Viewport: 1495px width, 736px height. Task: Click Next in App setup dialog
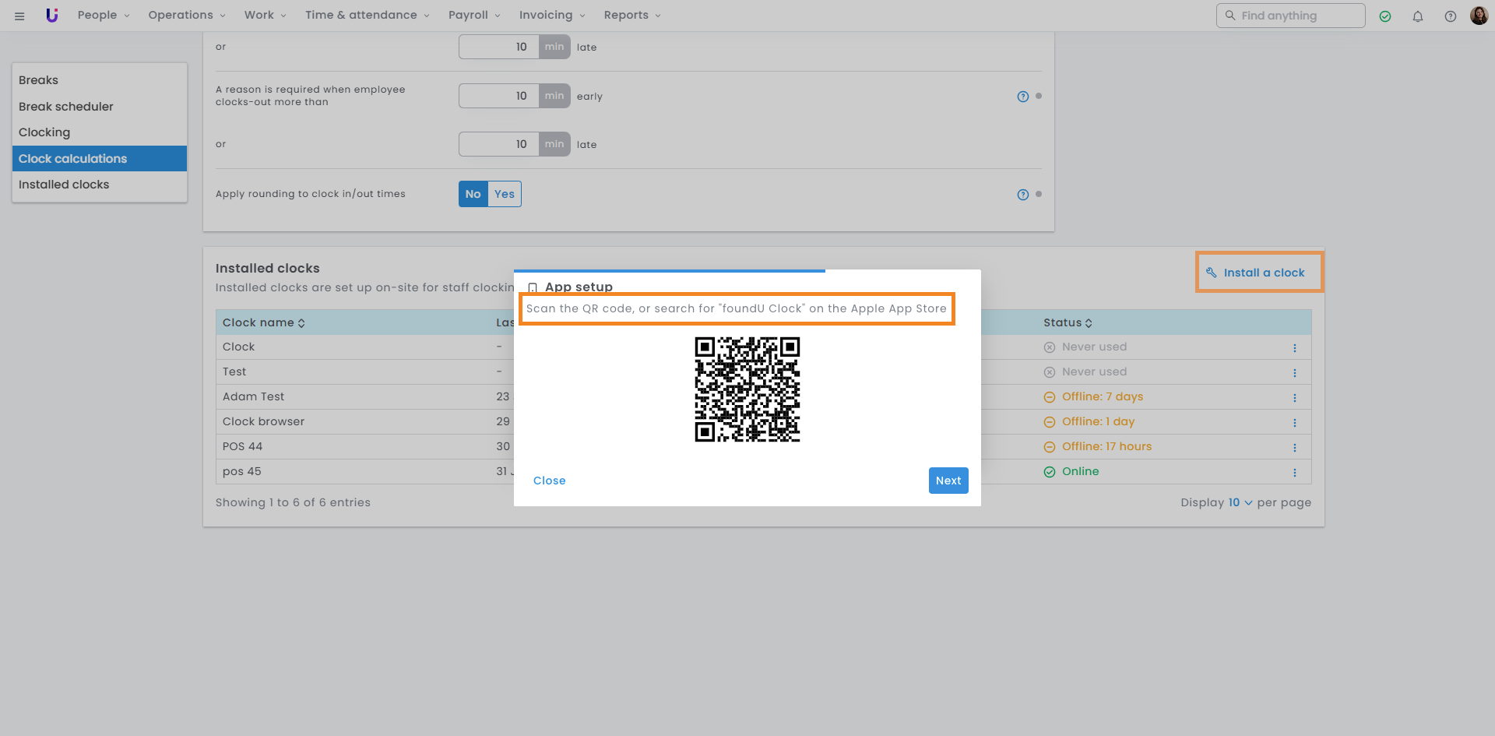coord(948,481)
